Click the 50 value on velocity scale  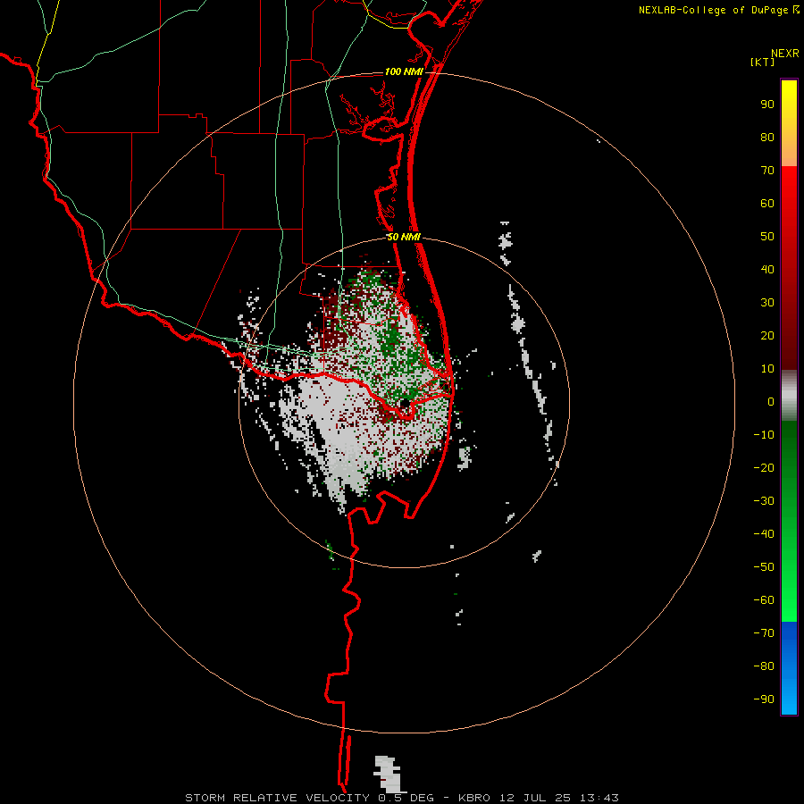[x=767, y=237]
